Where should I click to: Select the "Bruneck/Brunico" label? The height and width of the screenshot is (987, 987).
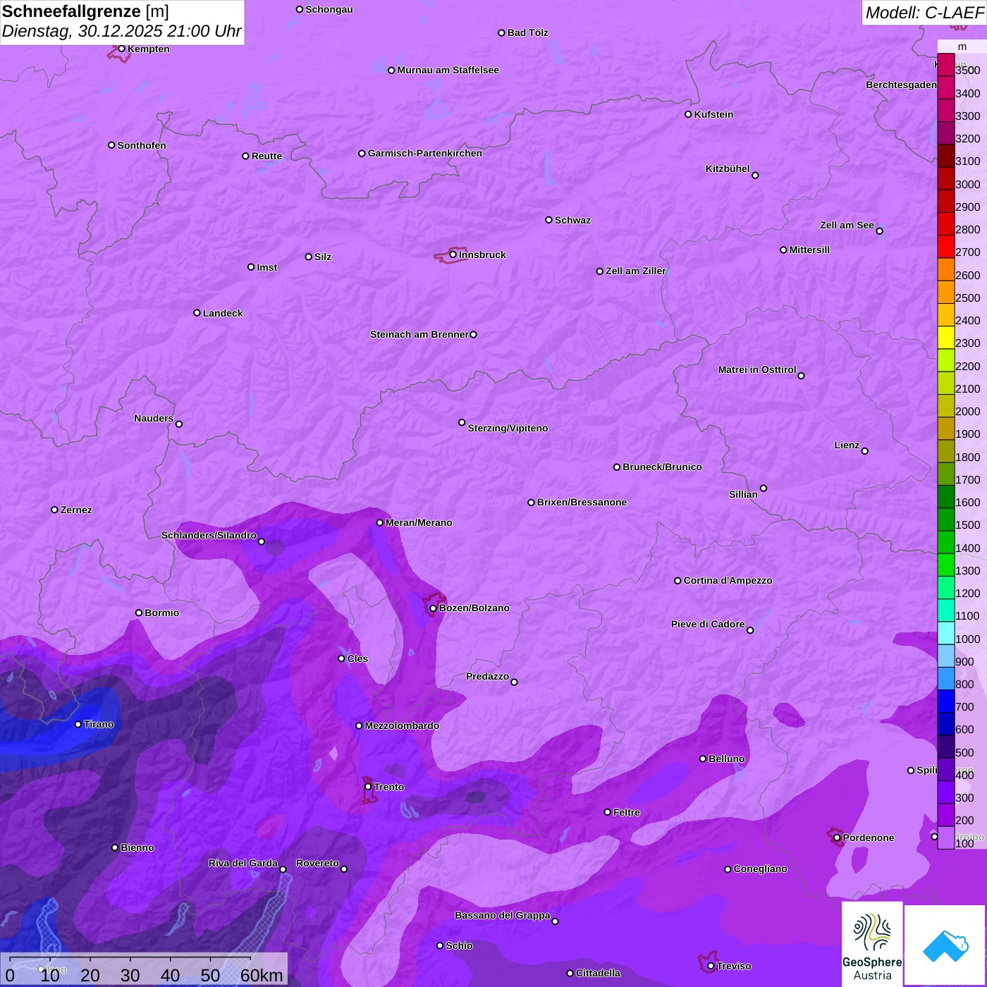(662, 467)
